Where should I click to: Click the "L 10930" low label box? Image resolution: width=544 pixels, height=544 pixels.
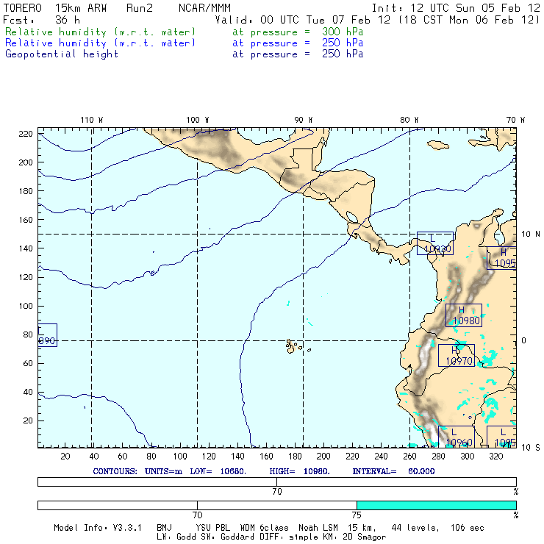[x=435, y=243]
